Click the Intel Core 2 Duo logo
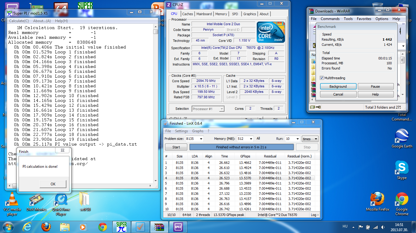Image resolution: width=416 pixels, height=233 pixels. coord(271,32)
